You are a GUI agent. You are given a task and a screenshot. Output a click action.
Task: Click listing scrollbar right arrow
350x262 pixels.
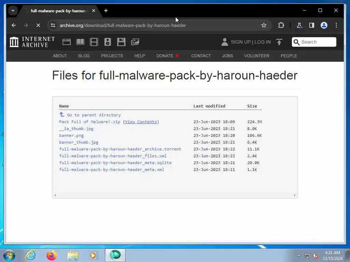(295, 195)
